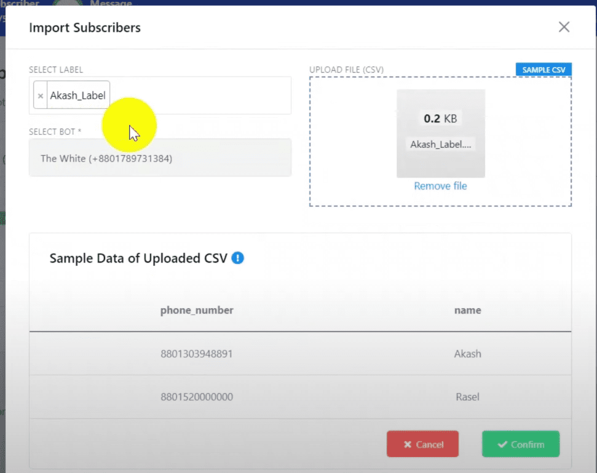The image size is (597, 473).
Task: Select the phone number 8801520000000 cell
Action: point(197,397)
